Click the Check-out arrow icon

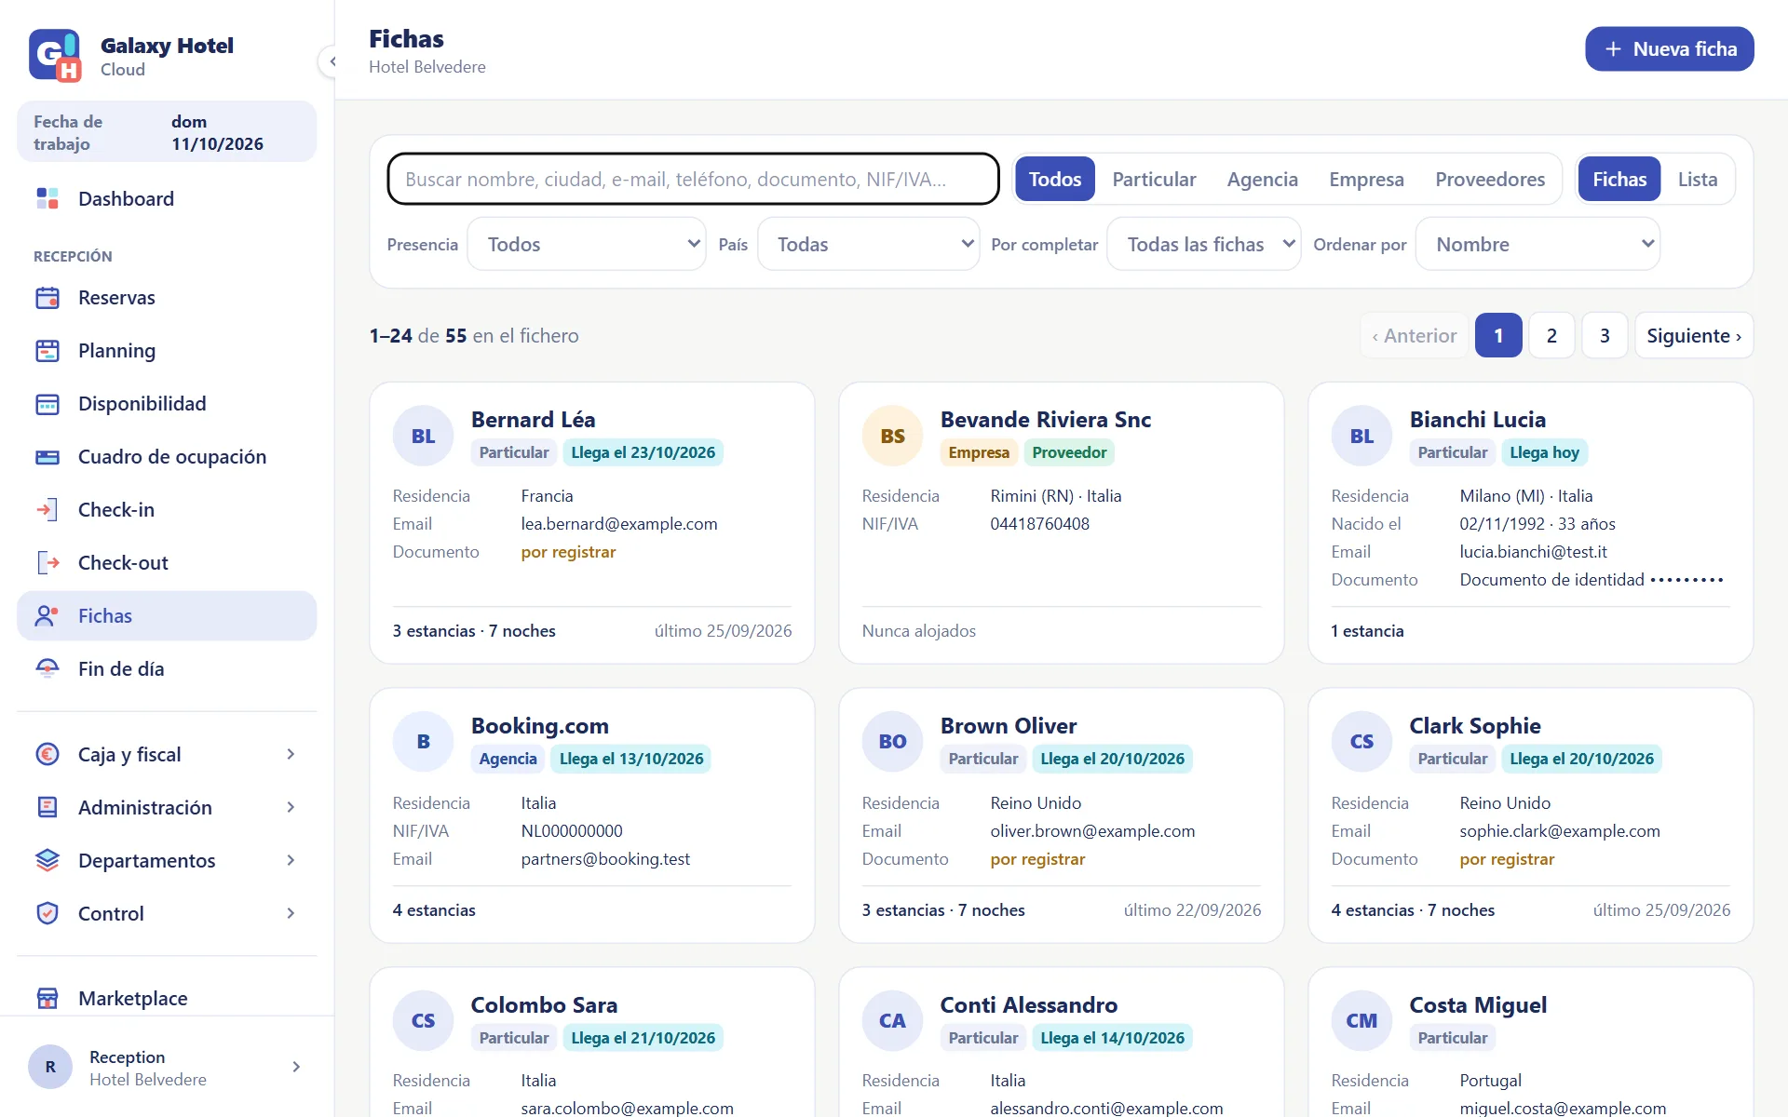(x=47, y=563)
